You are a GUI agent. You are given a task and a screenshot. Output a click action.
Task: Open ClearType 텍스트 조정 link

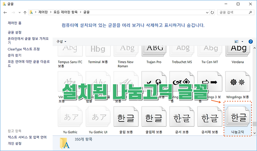click(x=24, y=49)
